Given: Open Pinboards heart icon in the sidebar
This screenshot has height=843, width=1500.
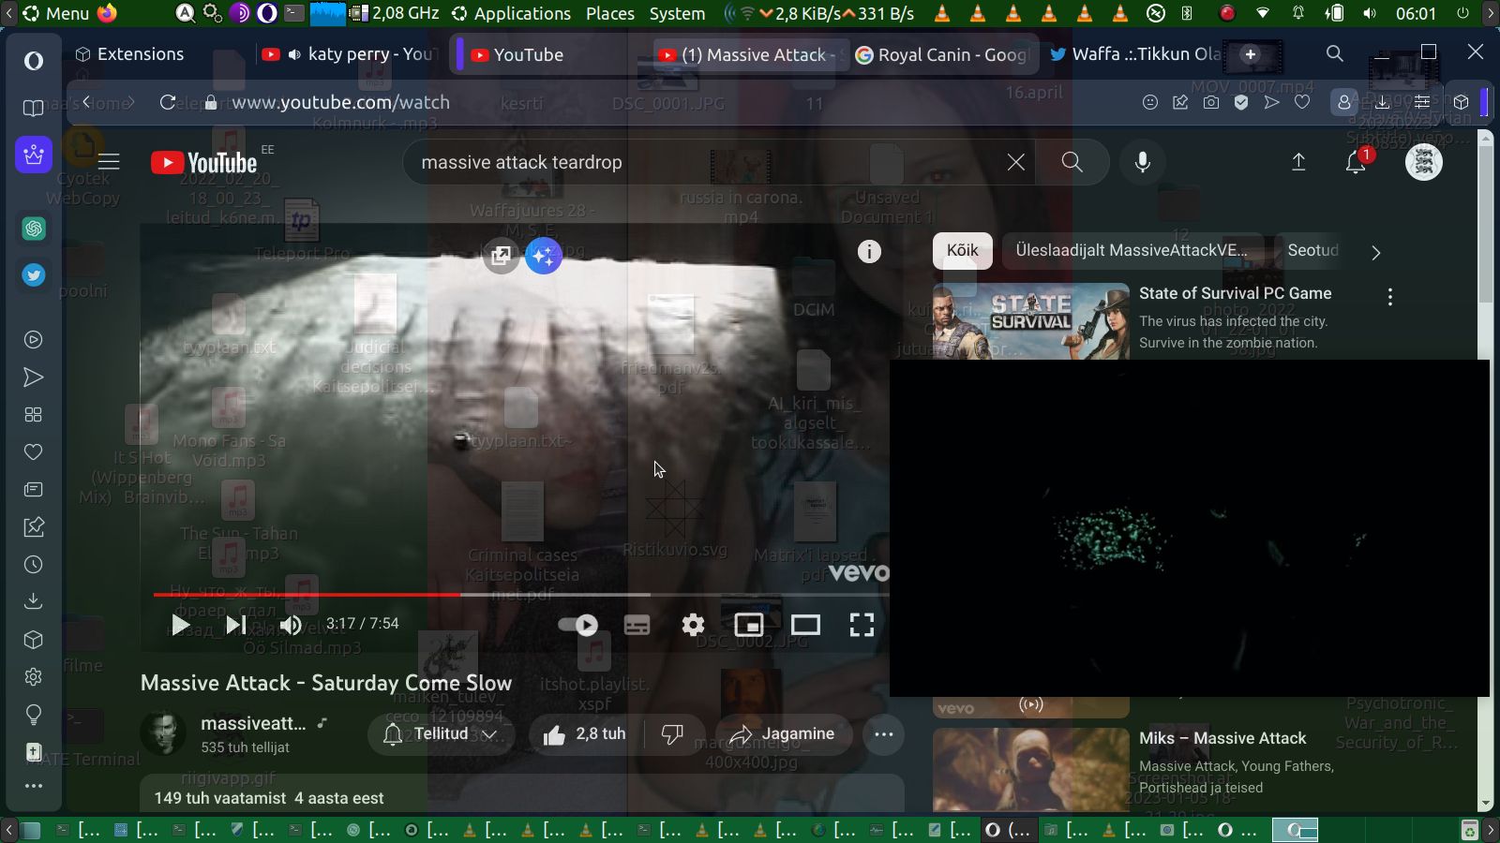Looking at the screenshot, I should point(34,452).
